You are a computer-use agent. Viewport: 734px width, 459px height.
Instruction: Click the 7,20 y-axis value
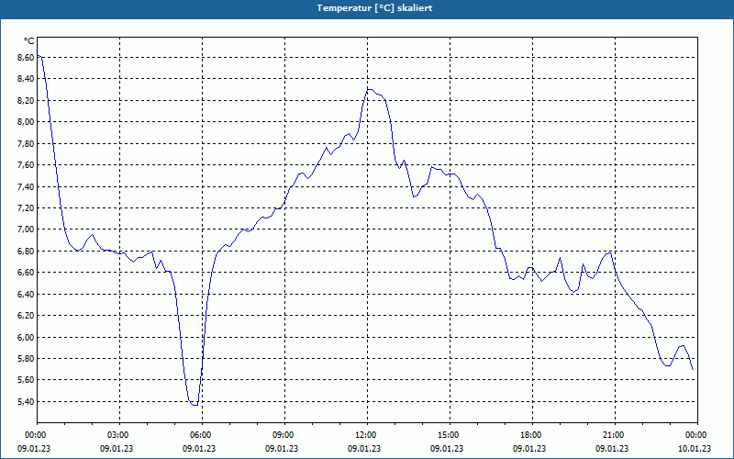26,208
